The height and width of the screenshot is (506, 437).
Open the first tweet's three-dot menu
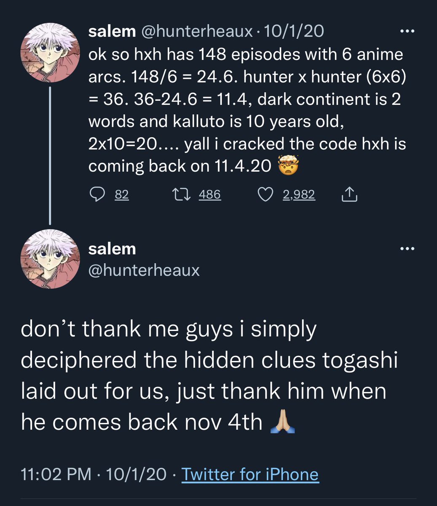407,32
